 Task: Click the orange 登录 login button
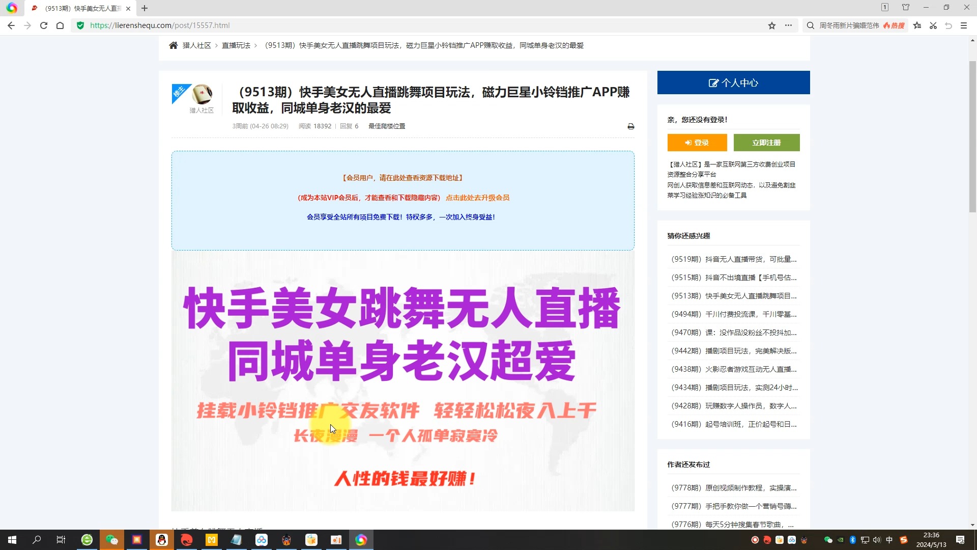tap(697, 143)
